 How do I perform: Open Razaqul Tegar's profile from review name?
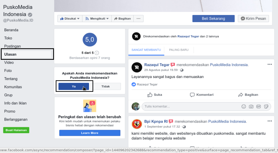[157, 65]
